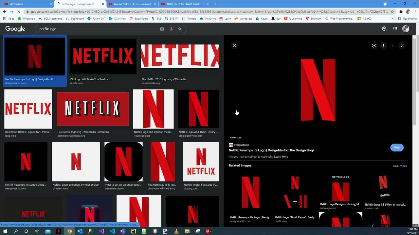Click the Google Lens search-inside-image icon
Viewport: 419px width, 235px height.
pyautogui.click(x=374, y=46)
